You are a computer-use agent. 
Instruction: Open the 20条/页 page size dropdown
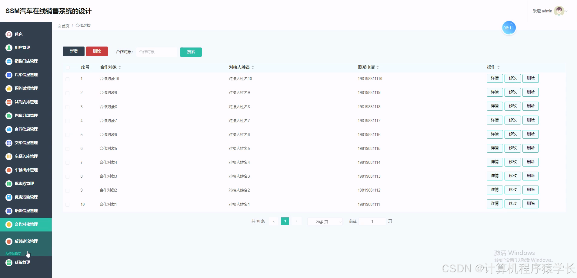click(325, 222)
